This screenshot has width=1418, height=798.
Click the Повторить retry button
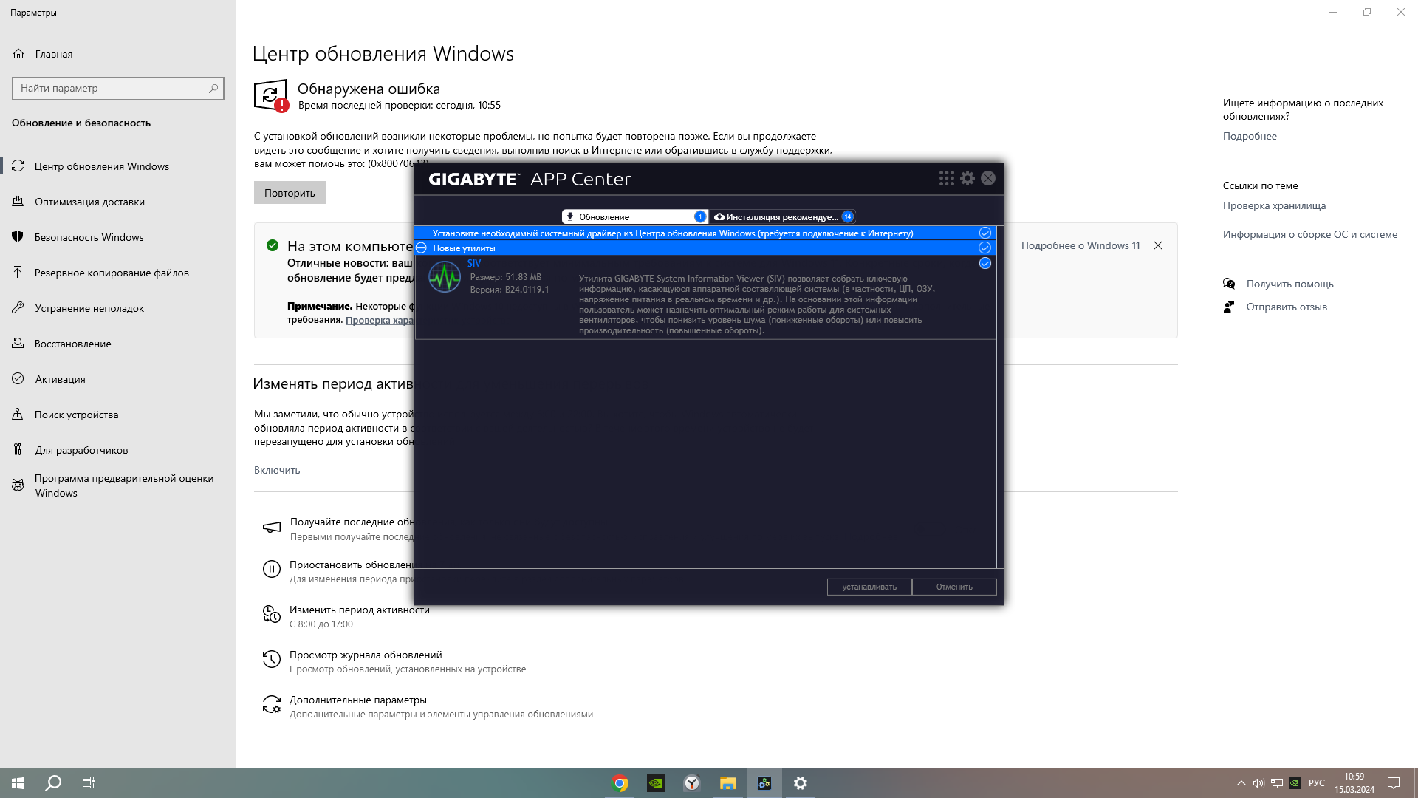[x=290, y=193]
